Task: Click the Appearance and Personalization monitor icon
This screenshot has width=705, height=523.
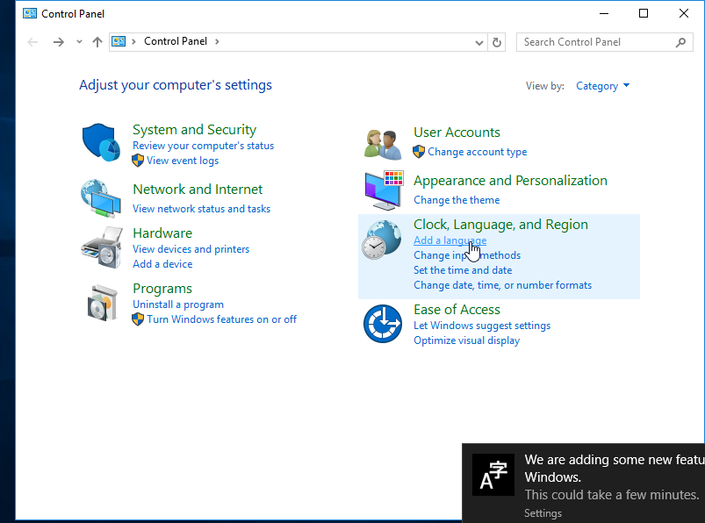Action: click(384, 190)
